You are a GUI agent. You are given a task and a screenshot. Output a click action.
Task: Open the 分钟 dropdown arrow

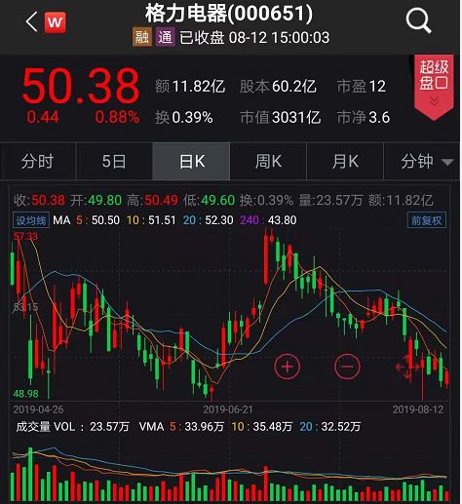pyautogui.click(x=447, y=162)
